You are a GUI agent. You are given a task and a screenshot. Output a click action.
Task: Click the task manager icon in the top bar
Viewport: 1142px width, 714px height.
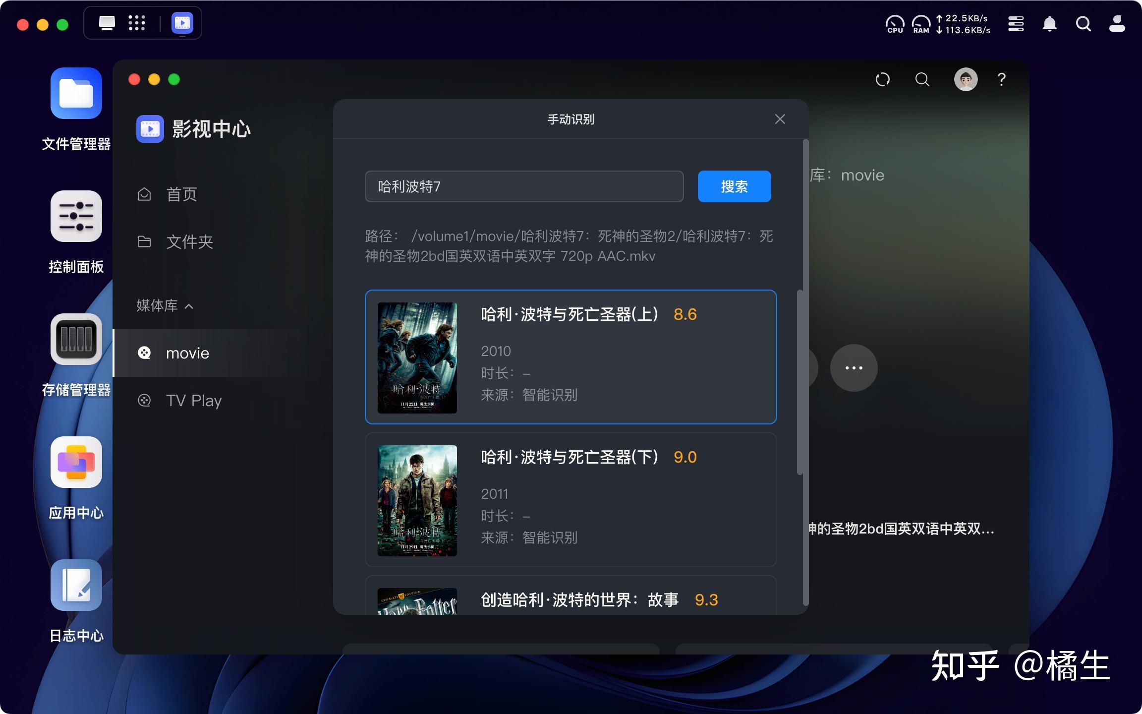coord(1016,23)
